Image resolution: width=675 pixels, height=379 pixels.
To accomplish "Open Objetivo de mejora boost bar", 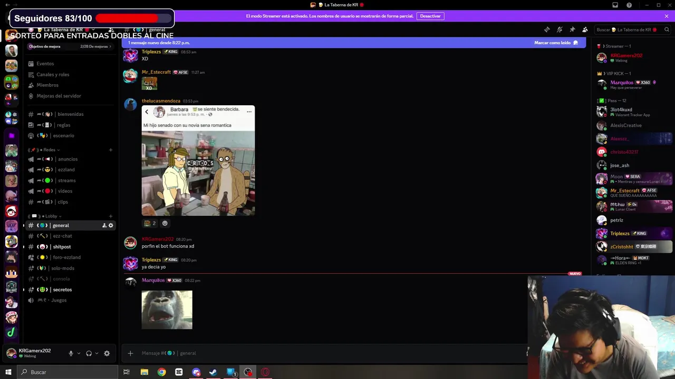I will 70,46.
